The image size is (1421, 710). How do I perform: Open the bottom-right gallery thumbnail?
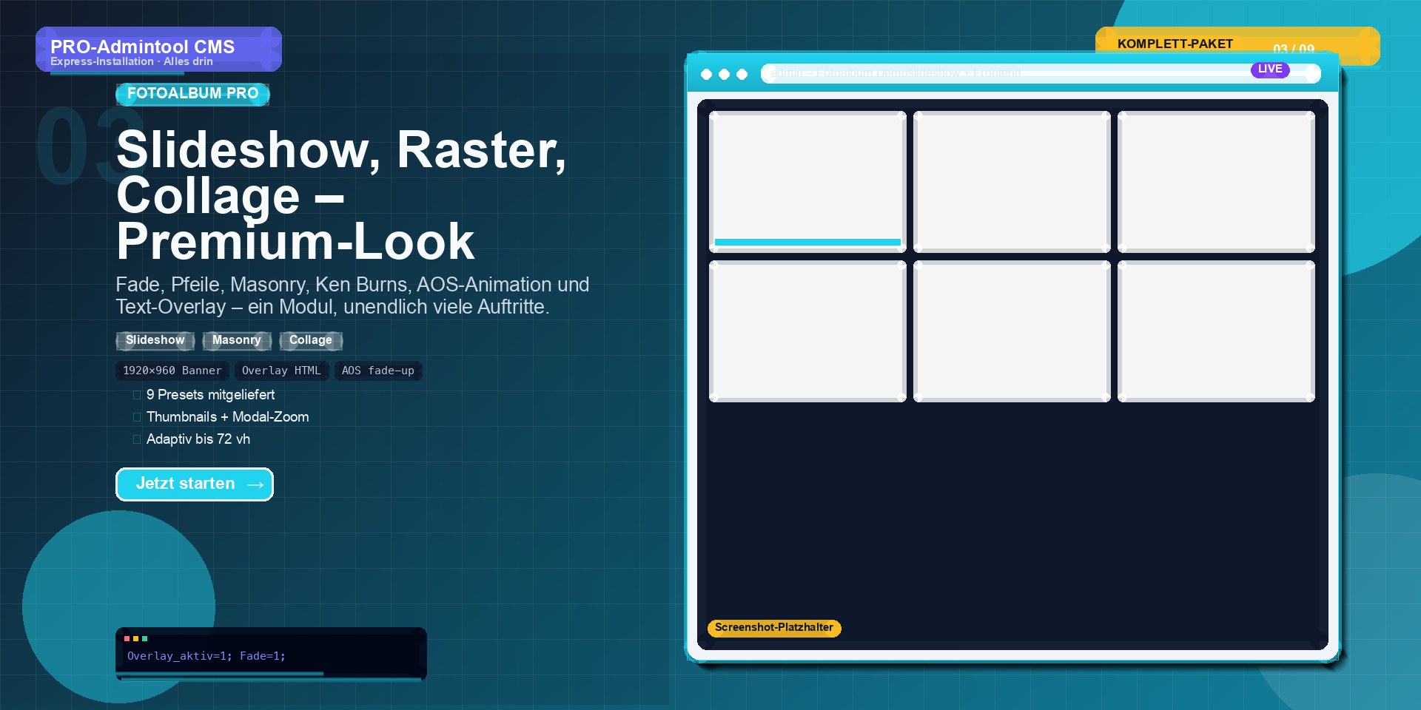1216,331
